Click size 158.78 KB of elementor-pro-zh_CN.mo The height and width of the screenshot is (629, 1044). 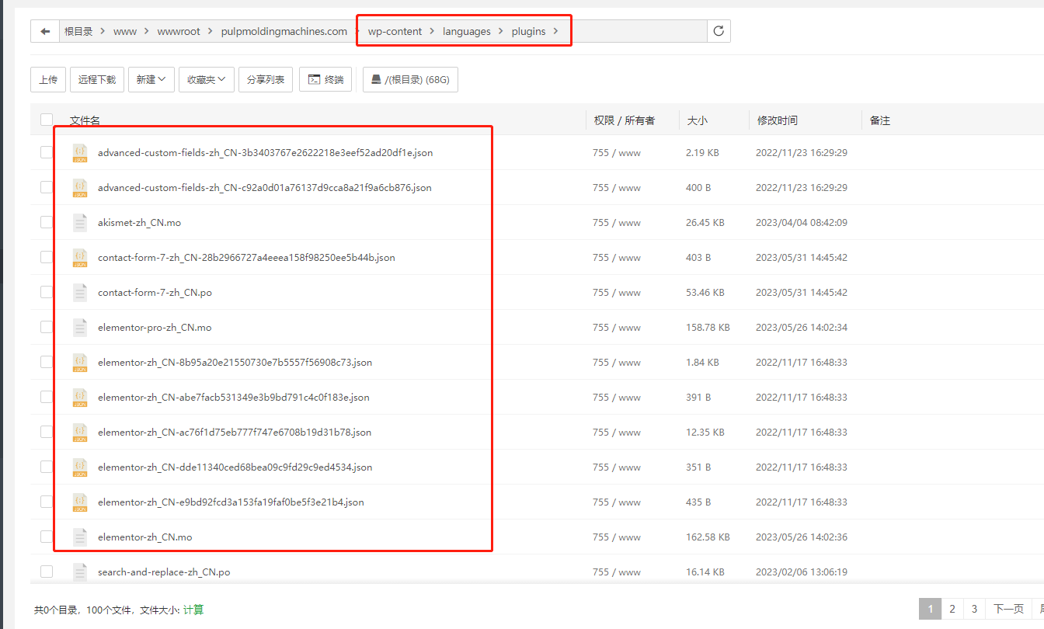click(x=708, y=328)
